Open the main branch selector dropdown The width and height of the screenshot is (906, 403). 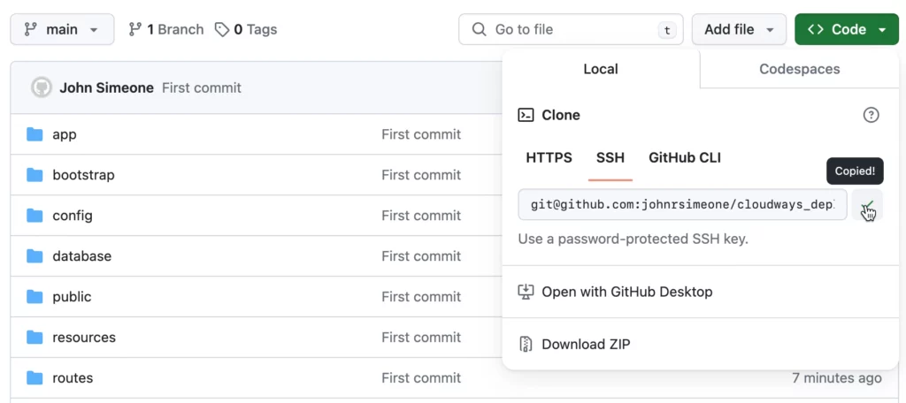point(62,29)
